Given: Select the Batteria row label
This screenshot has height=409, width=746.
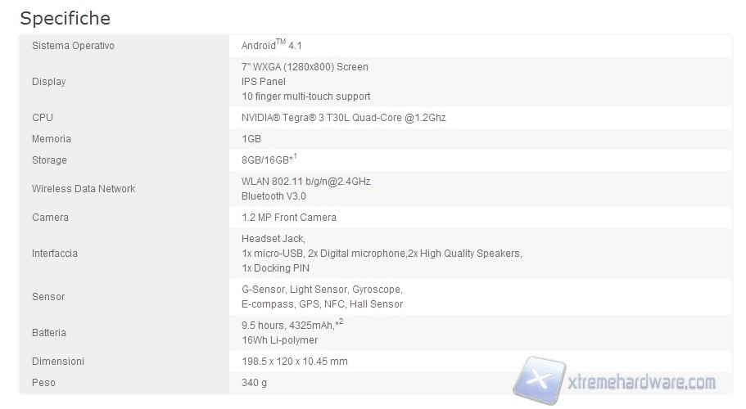Looking at the screenshot, I should [49, 333].
